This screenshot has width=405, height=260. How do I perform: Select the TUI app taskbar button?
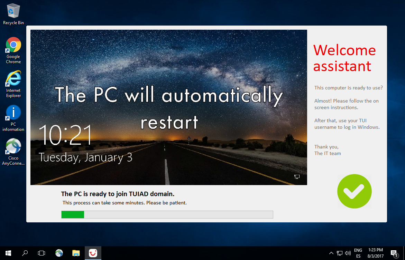[x=93, y=253]
